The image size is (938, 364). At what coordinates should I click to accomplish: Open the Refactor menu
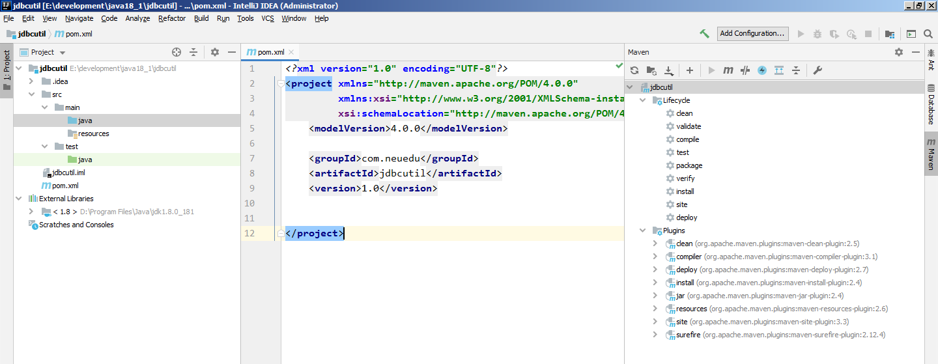coord(172,18)
